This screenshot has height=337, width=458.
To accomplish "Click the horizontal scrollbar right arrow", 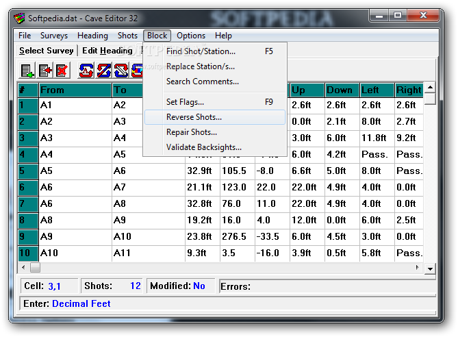I will click(x=418, y=267).
